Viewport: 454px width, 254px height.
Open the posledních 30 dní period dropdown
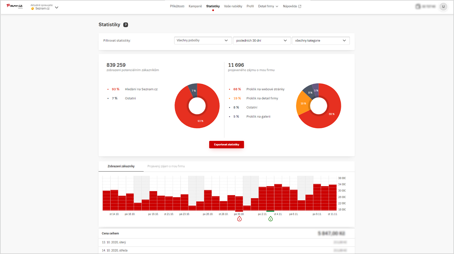262,40
